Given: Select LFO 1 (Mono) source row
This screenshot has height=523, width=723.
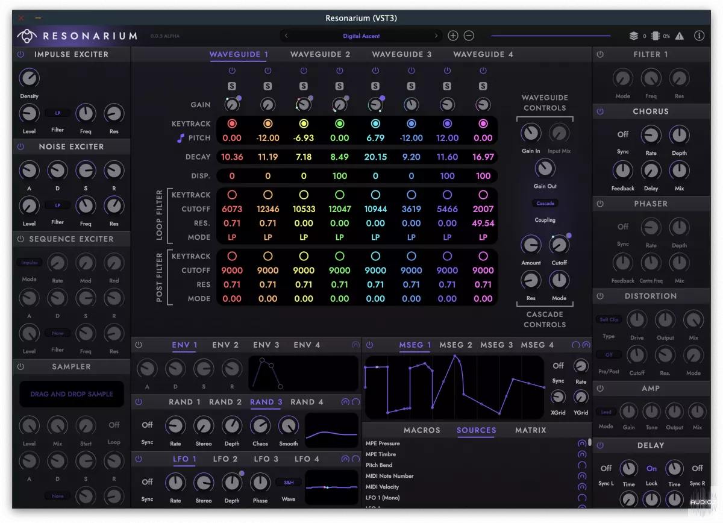Looking at the screenshot, I should tap(476, 498).
